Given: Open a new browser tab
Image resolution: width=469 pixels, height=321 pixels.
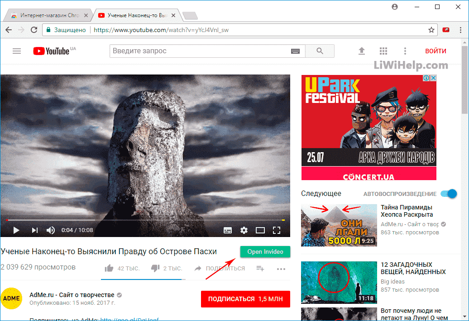Looking at the screenshot, I should point(190,15).
